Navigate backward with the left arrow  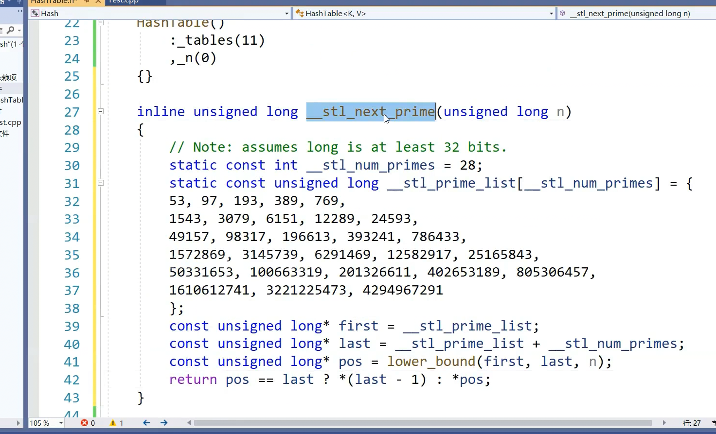(146, 423)
